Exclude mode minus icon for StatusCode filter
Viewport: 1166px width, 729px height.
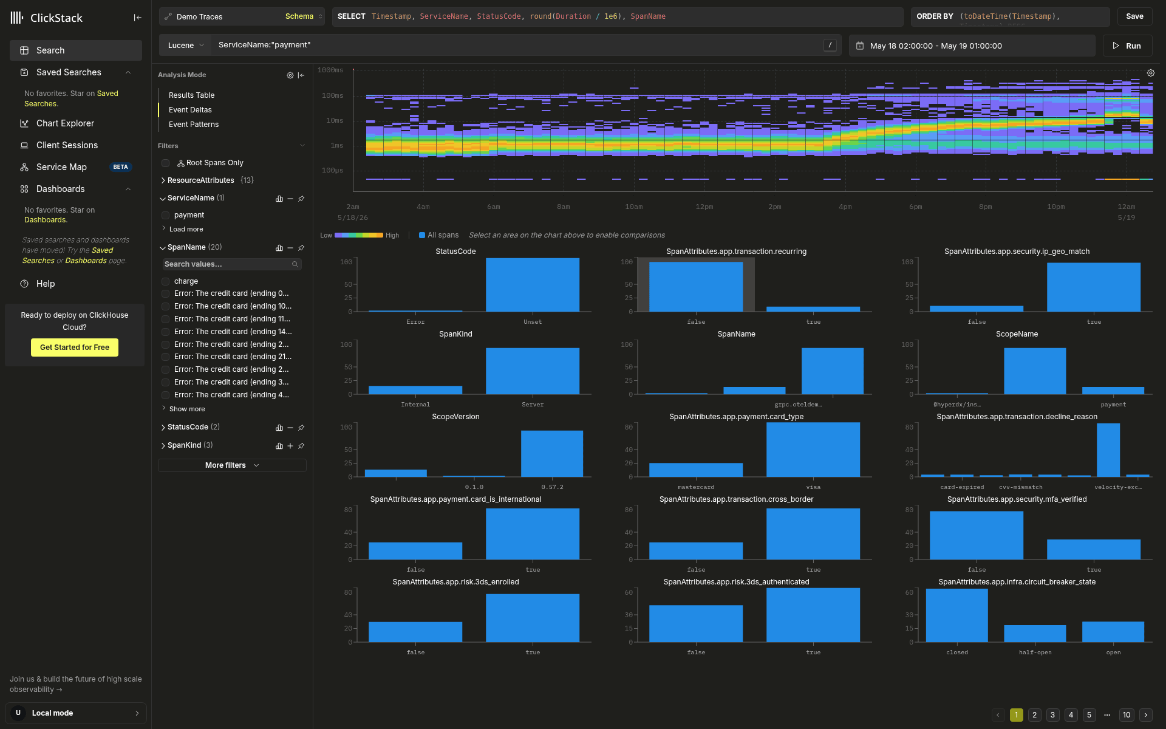pos(290,428)
